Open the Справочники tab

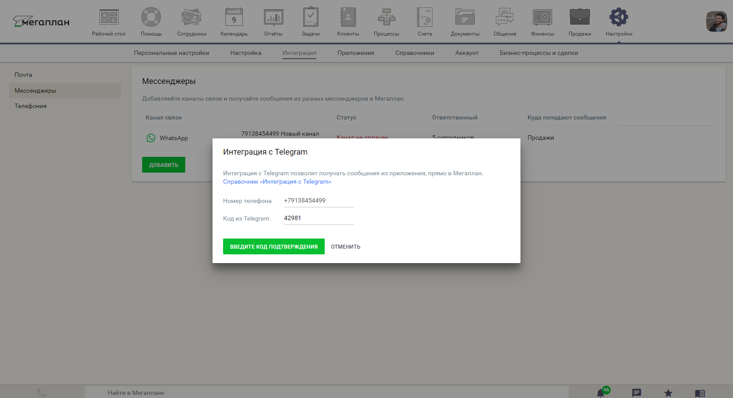pyautogui.click(x=415, y=53)
